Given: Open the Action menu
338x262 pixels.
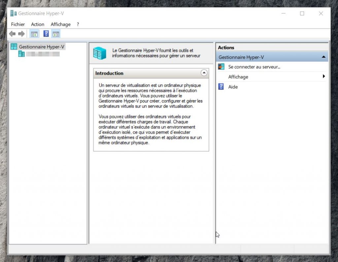Looking at the screenshot, I should (x=38, y=24).
